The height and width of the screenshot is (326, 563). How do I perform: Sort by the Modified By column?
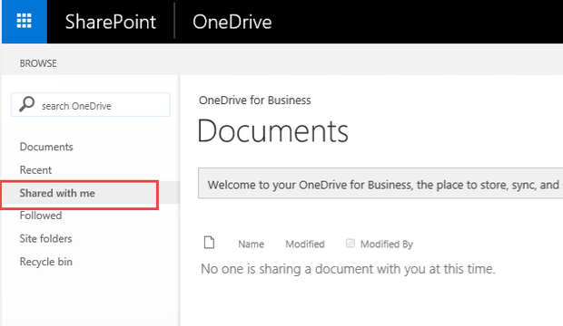387,244
